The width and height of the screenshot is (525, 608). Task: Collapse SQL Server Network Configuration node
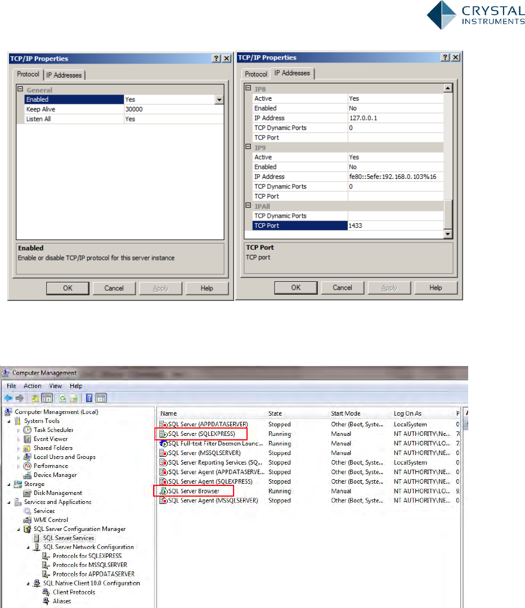(28, 547)
